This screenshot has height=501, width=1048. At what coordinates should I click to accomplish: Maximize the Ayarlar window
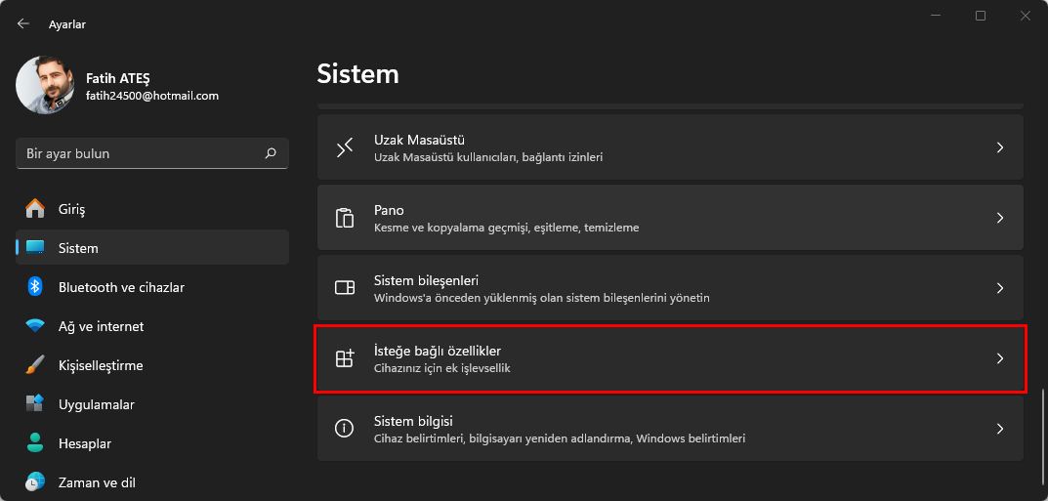tap(981, 16)
